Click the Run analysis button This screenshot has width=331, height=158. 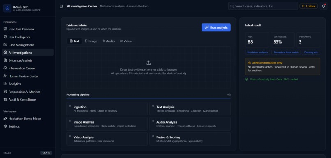pos(216,27)
